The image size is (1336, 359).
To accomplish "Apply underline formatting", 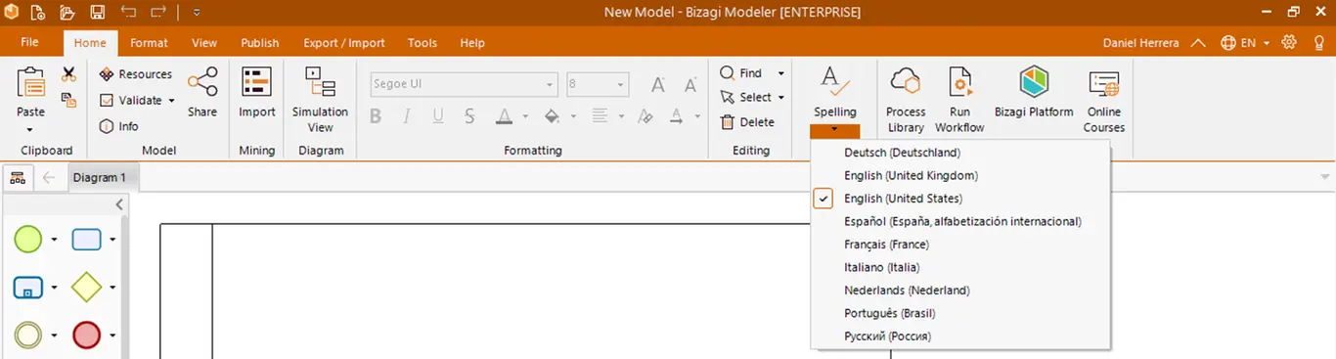I will (438, 116).
